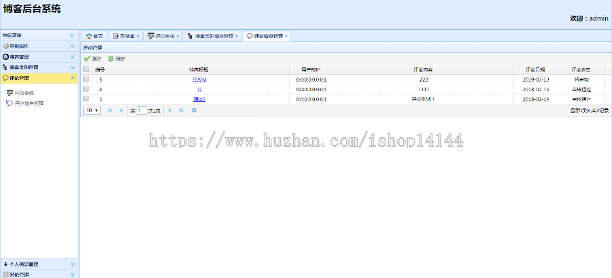The width and height of the screenshot is (612, 278).
Task: Open the page size dropdown showing 10
Action: (92, 110)
